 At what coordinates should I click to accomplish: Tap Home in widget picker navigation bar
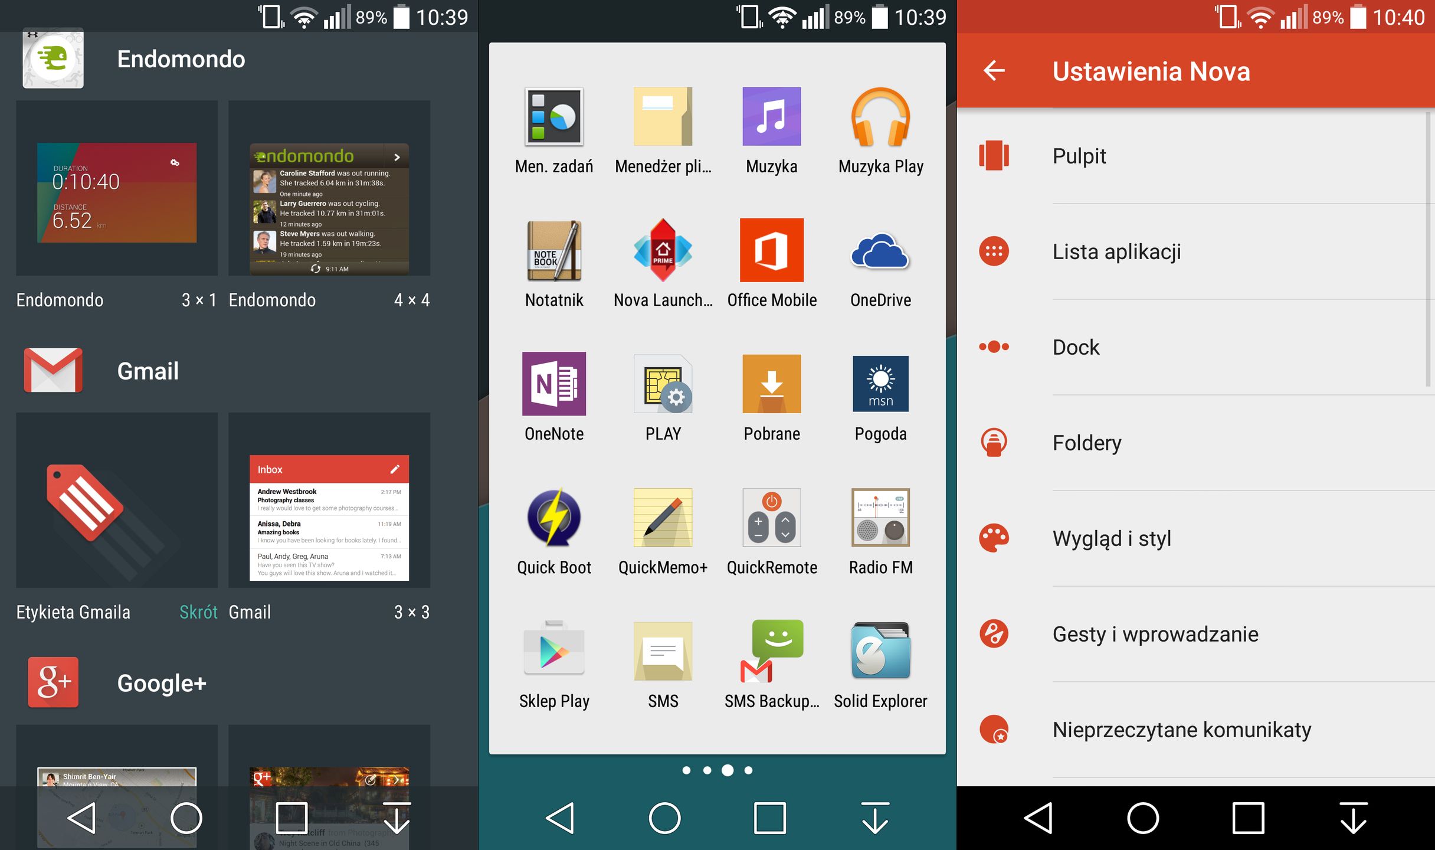pos(186,818)
